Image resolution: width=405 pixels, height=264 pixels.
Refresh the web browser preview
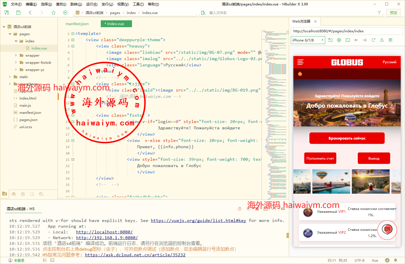[373, 40]
